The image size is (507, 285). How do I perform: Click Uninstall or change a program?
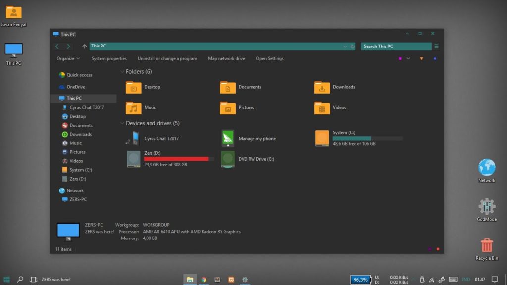click(167, 58)
